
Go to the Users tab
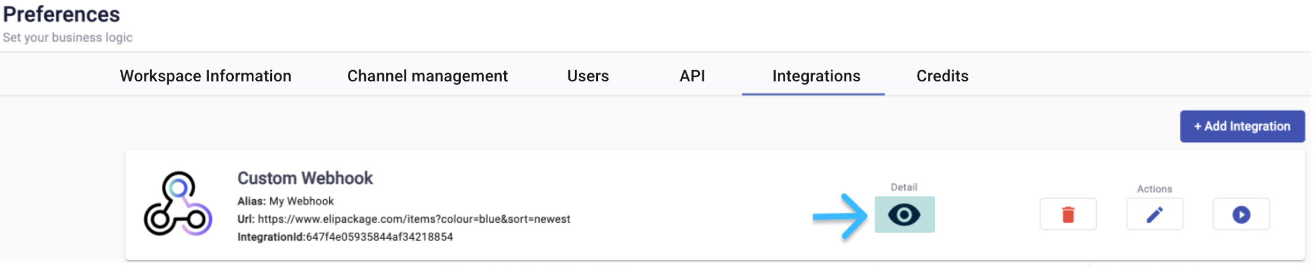pos(588,76)
